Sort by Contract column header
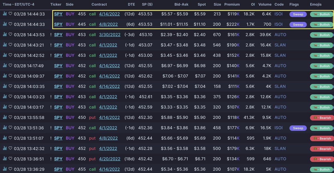The image size is (334, 173). tap(99, 4)
